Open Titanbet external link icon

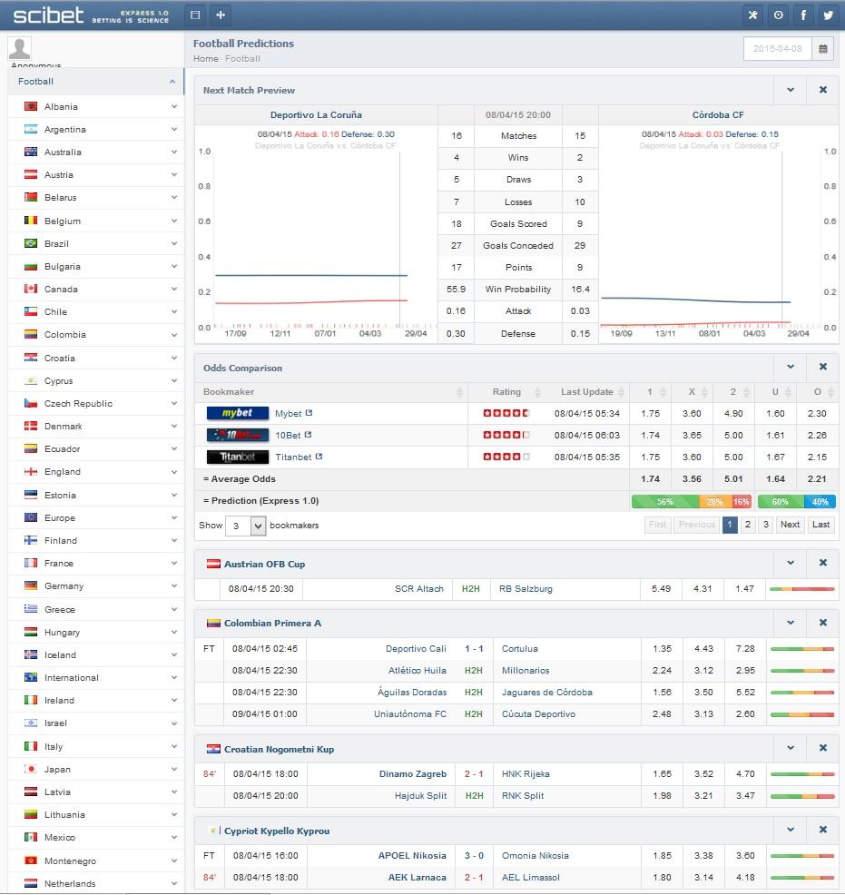pos(319,456)
